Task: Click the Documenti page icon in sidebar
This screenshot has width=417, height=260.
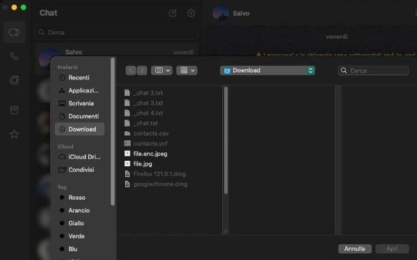Action: tap(62, 116)
